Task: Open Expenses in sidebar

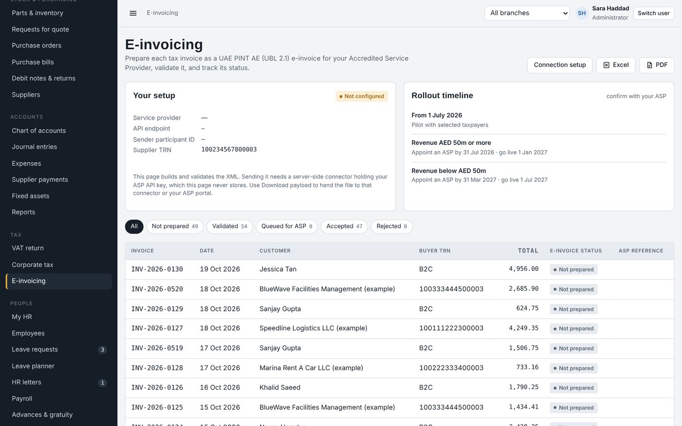Action: point(59,163)
